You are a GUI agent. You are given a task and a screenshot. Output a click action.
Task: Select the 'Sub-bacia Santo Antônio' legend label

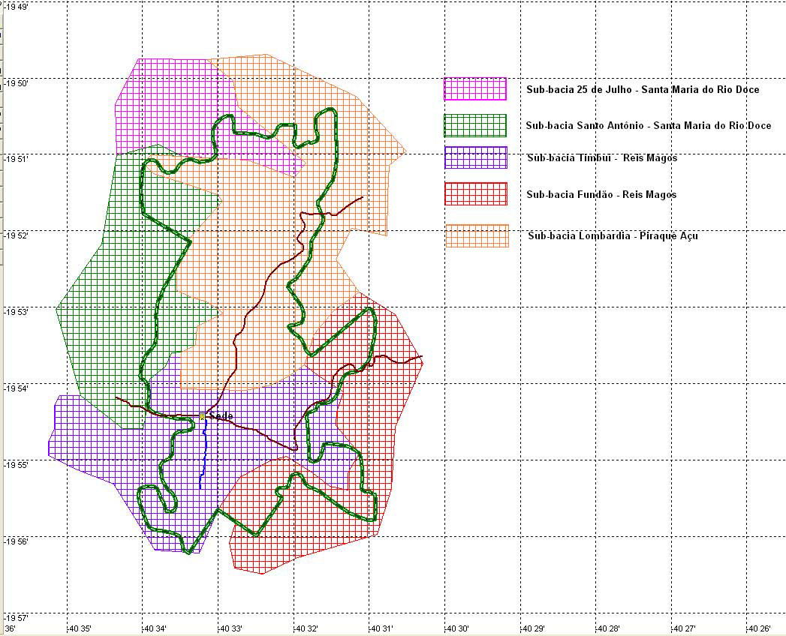[x=648, y=126]
